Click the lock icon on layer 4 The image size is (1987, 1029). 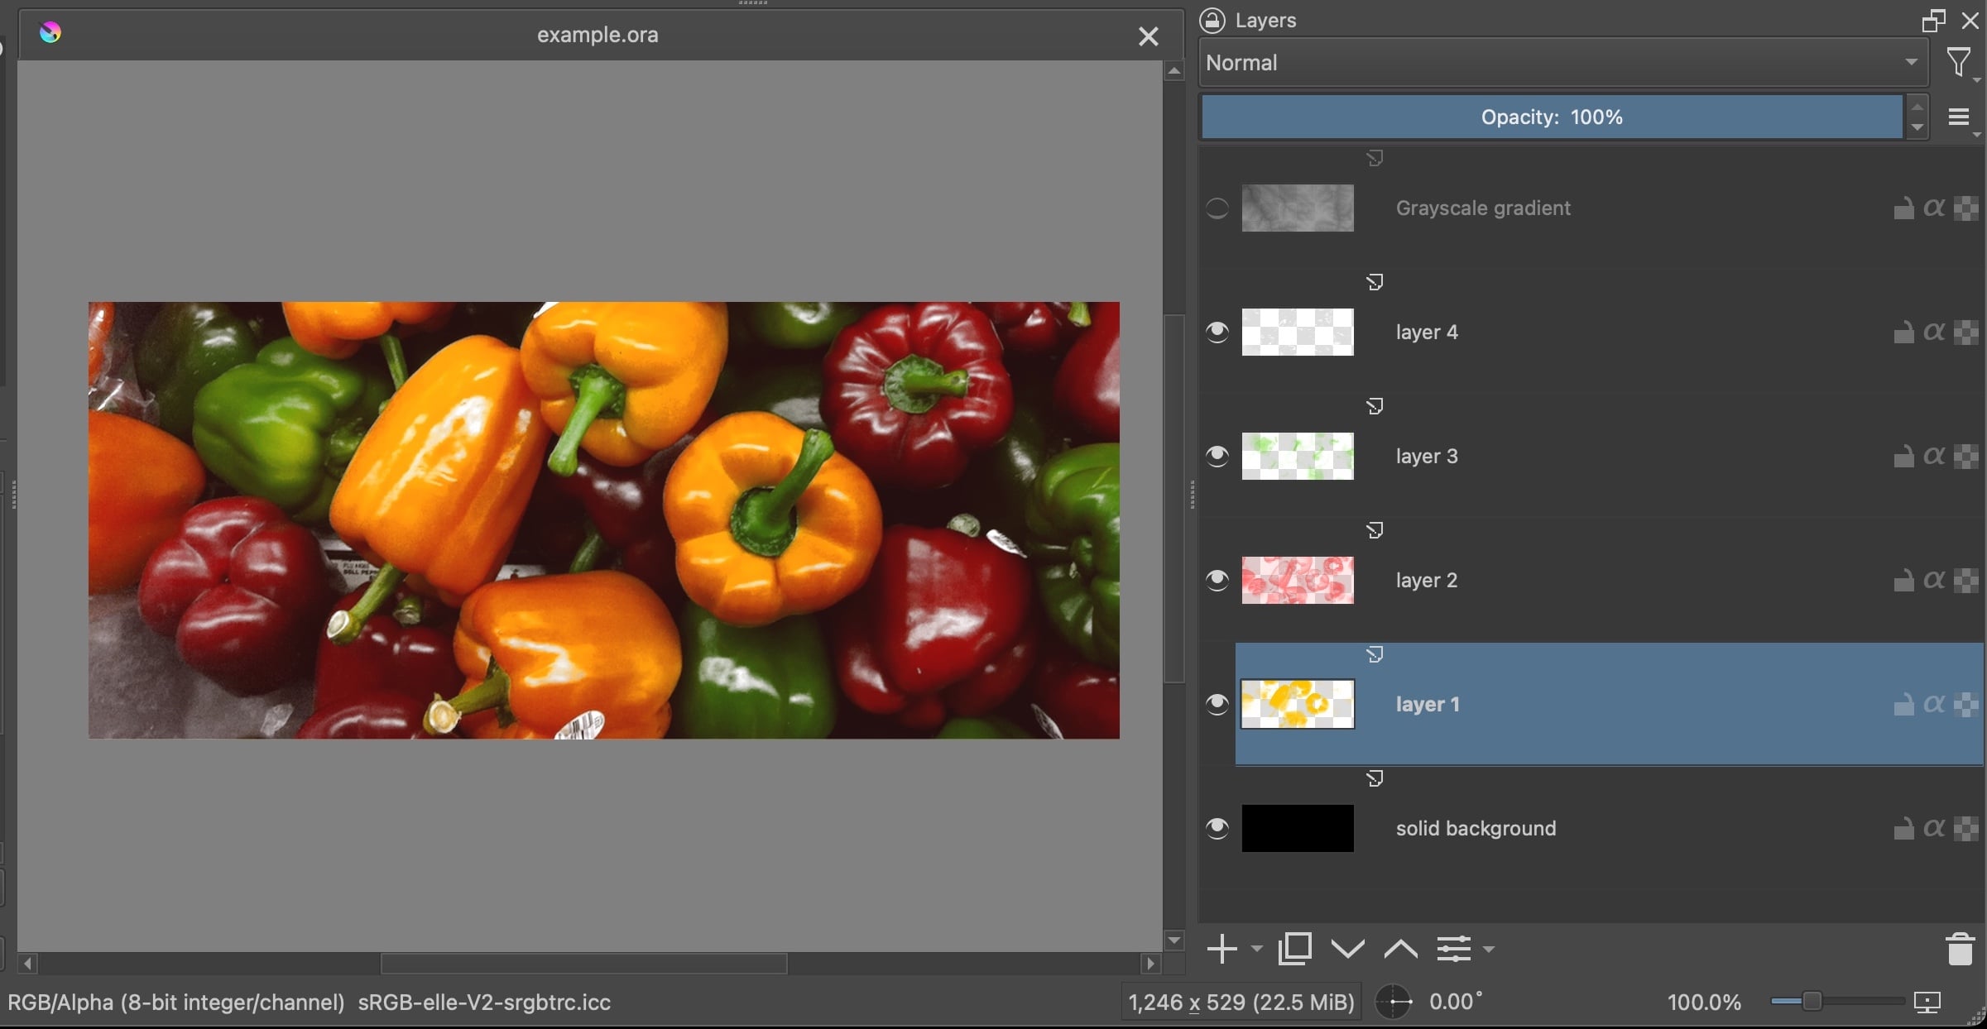(1903, 332)
